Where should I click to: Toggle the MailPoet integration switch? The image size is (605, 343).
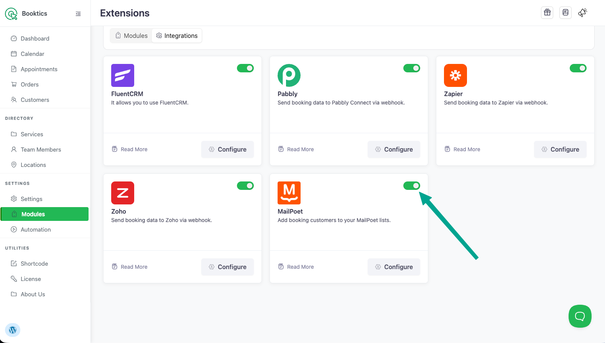[x=412, y=186]
